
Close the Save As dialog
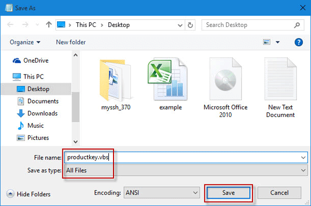(x=303, y=8)
